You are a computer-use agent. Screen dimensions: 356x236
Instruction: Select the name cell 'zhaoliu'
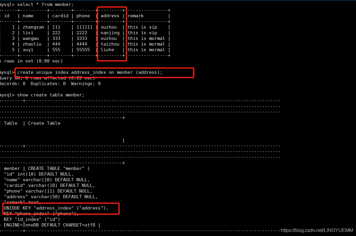pyautogui.click(x=32, y=44)
